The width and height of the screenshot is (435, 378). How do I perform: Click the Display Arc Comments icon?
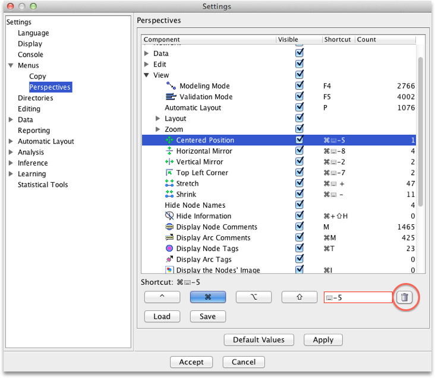click(x=169, y=237)
